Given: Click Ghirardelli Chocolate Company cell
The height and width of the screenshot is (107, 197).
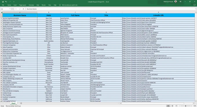Looking at the screenshot, I should pos(20,87).
